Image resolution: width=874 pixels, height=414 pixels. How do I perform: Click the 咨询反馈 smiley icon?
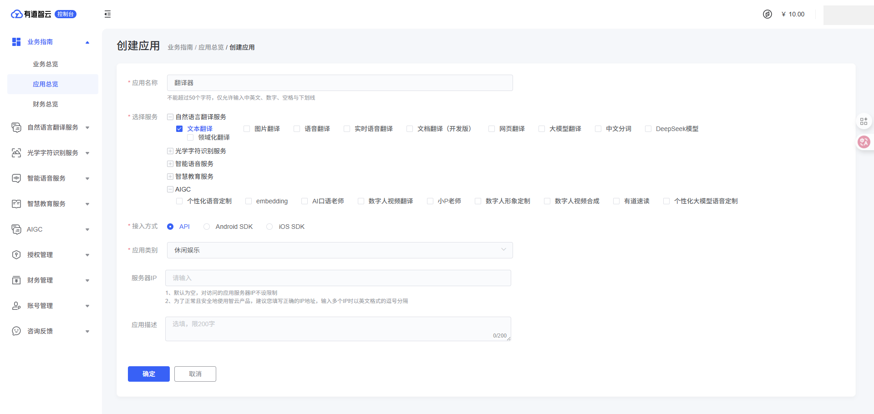click(x=16, y=331)
